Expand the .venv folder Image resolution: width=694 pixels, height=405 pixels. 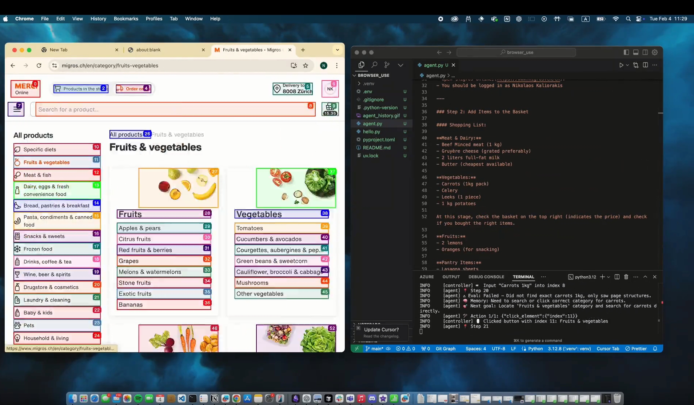point(368,84)
